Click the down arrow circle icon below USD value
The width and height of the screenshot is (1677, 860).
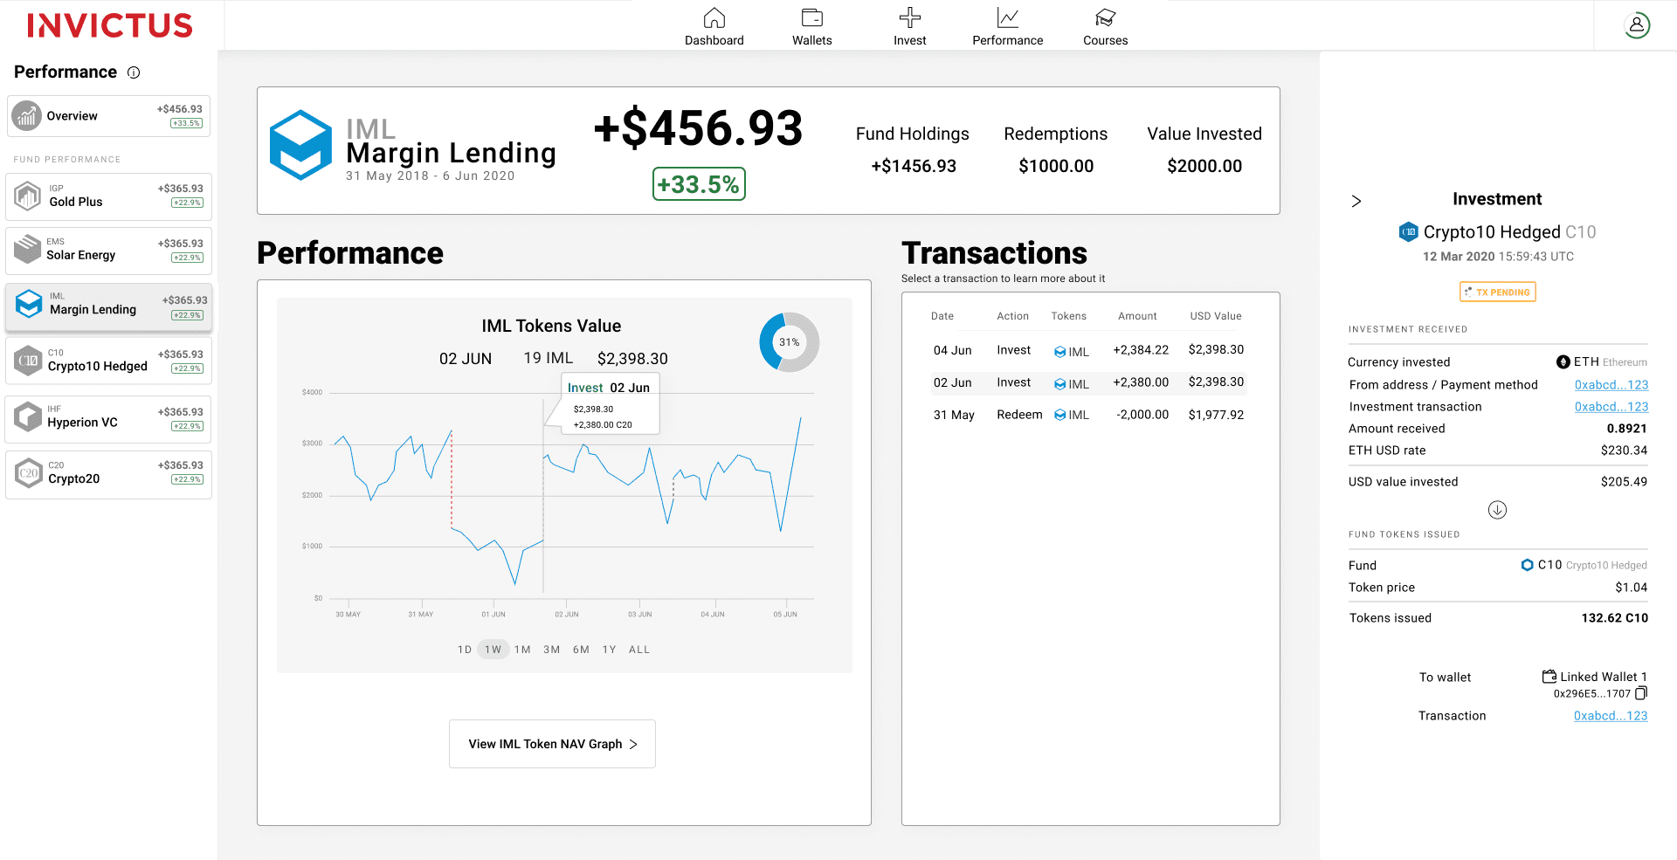point(1497,510)
